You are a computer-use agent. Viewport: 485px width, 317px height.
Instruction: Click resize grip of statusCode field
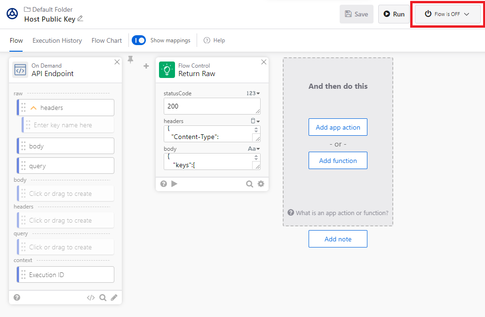[x=258, y=111]
